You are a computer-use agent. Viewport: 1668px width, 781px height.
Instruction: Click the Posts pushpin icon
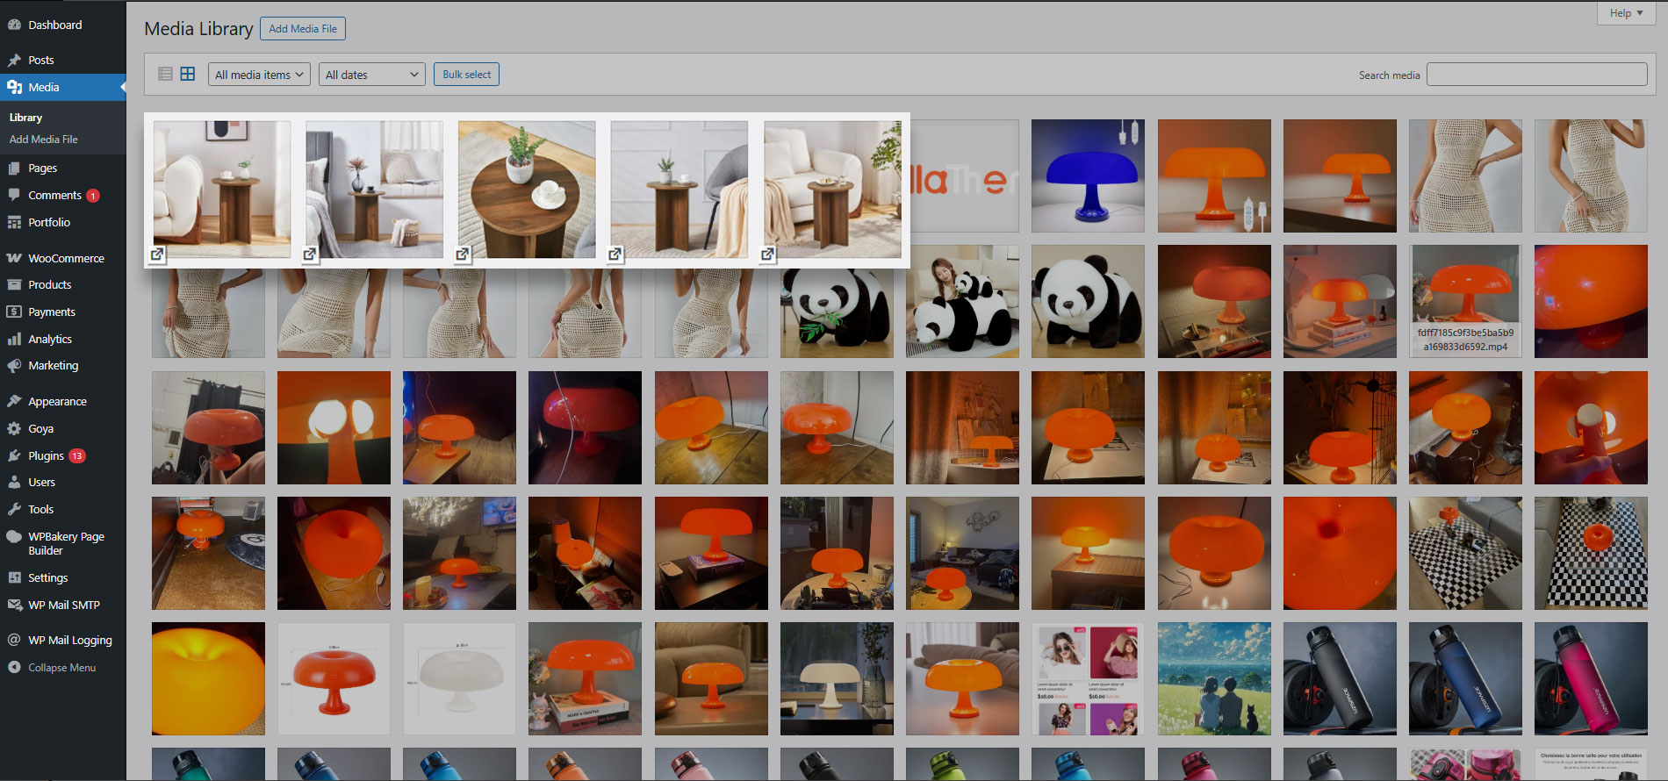14,60
